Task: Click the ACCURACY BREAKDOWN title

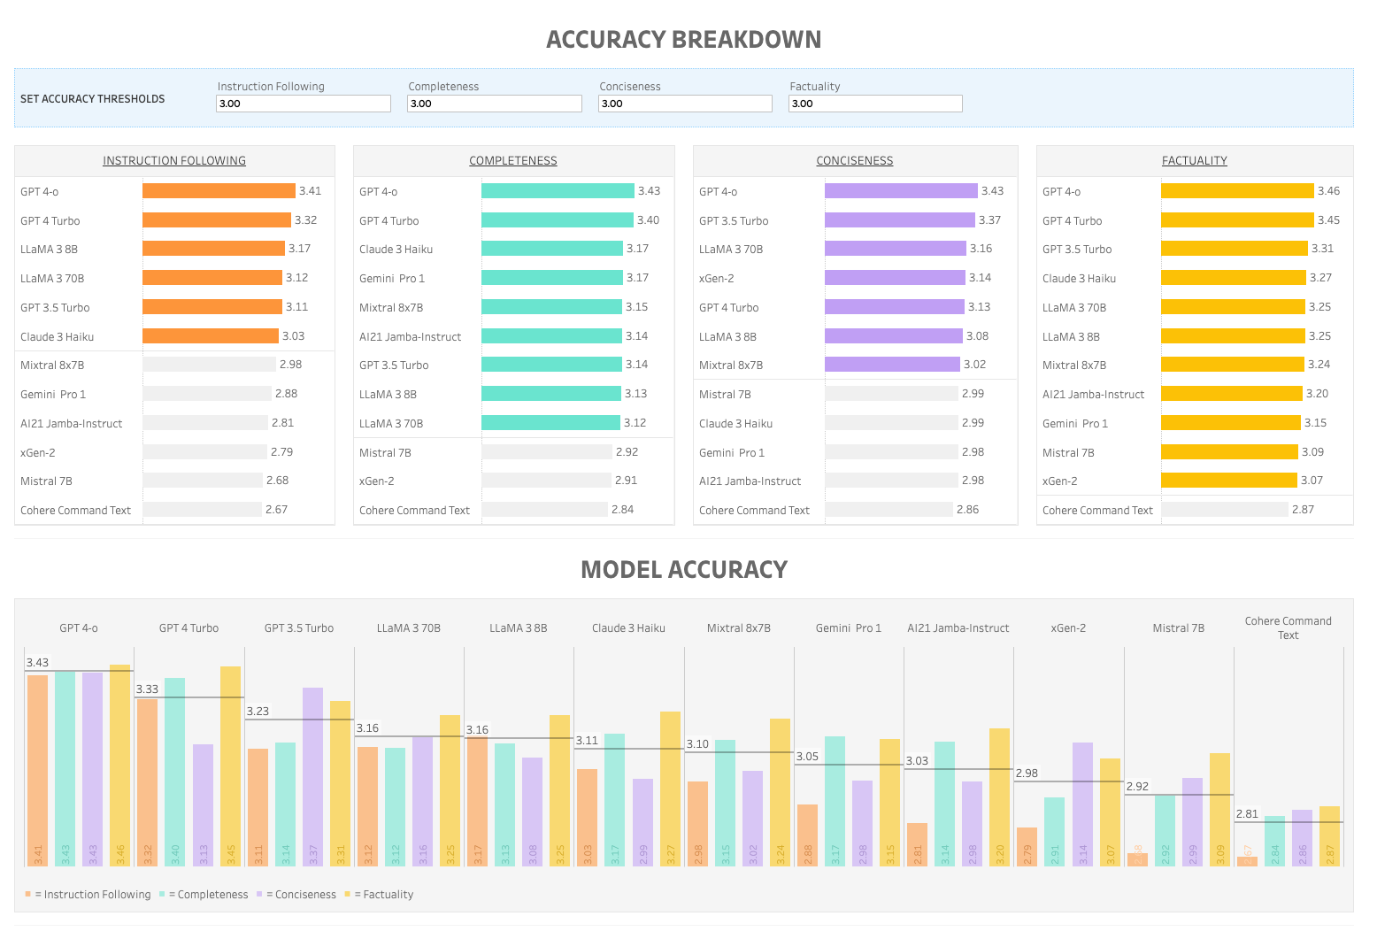Action: coord(684,40)
